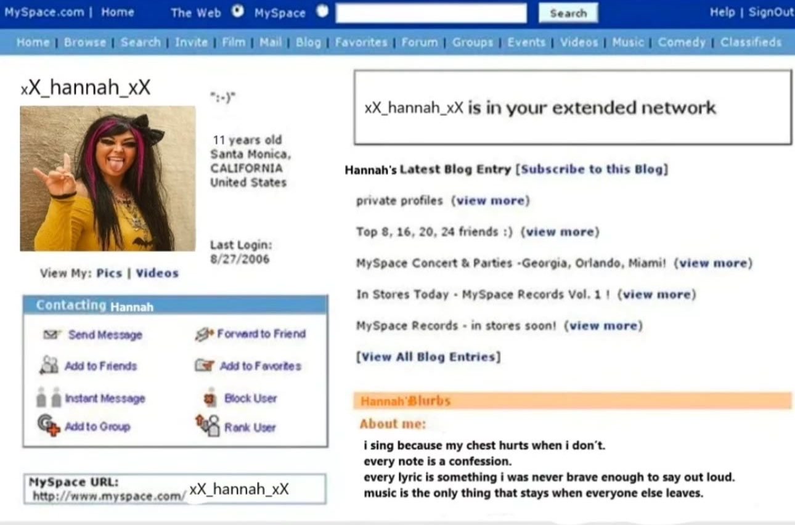795x525 pixels.
Task: Click the text 11 years old
Action: 247,140
